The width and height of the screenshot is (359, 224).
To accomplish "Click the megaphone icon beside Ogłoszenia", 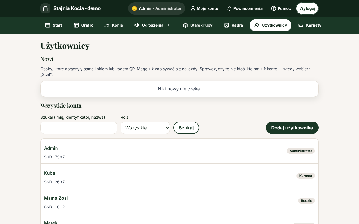I will point(137,25).
